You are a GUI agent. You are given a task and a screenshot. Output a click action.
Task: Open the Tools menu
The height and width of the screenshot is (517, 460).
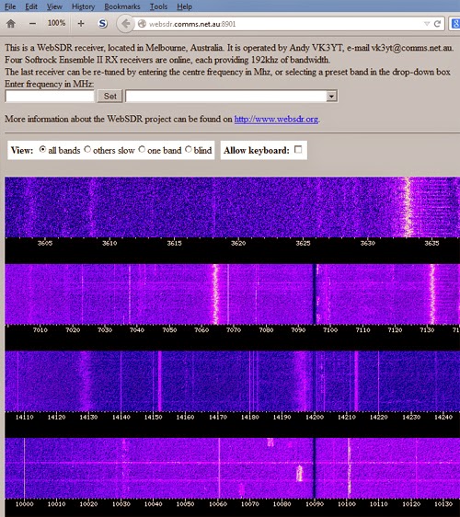(x=158, y=6)
